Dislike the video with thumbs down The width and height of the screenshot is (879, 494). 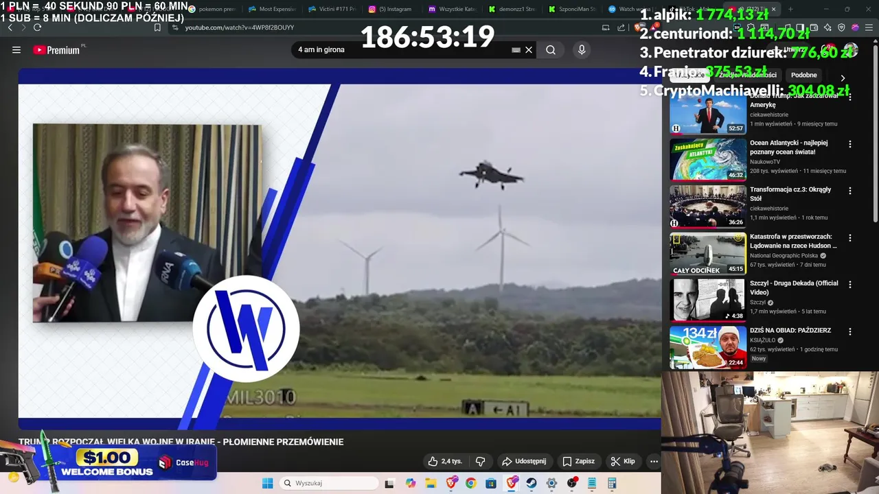point(481,461)
